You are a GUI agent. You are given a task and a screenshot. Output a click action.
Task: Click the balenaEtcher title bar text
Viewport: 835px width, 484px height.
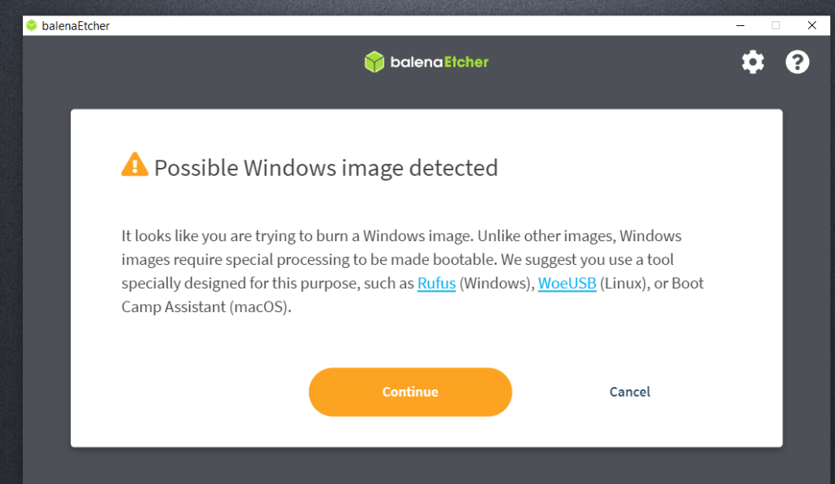point(76,26)
